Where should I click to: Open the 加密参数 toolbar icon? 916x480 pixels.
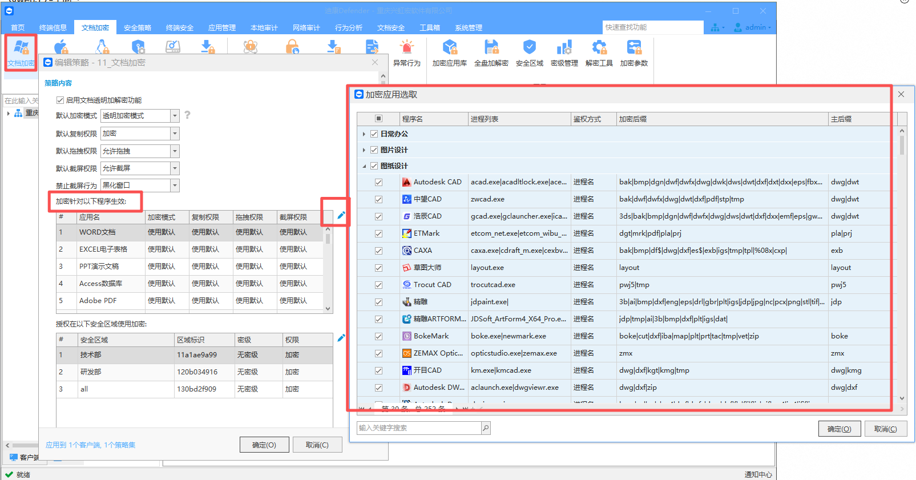(x=634, y=53)
